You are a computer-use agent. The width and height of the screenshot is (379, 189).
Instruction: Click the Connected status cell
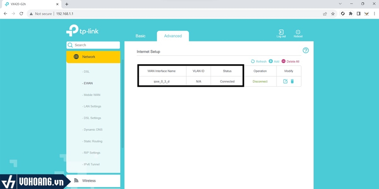coord(227,82)
